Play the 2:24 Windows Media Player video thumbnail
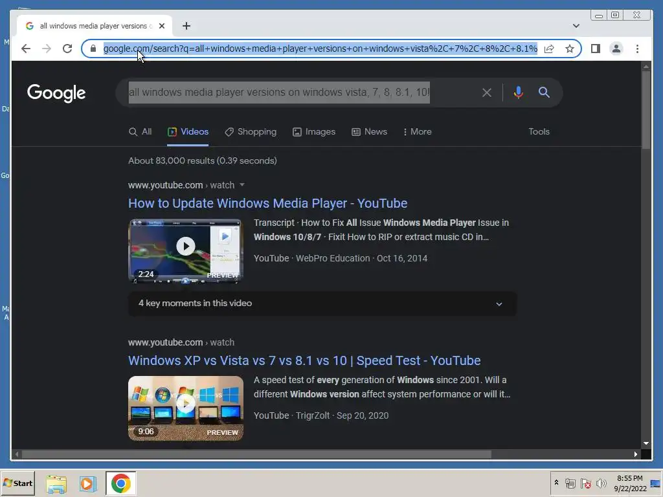The width and height of the screenshot is (663, 497). [x=186, y=251]
